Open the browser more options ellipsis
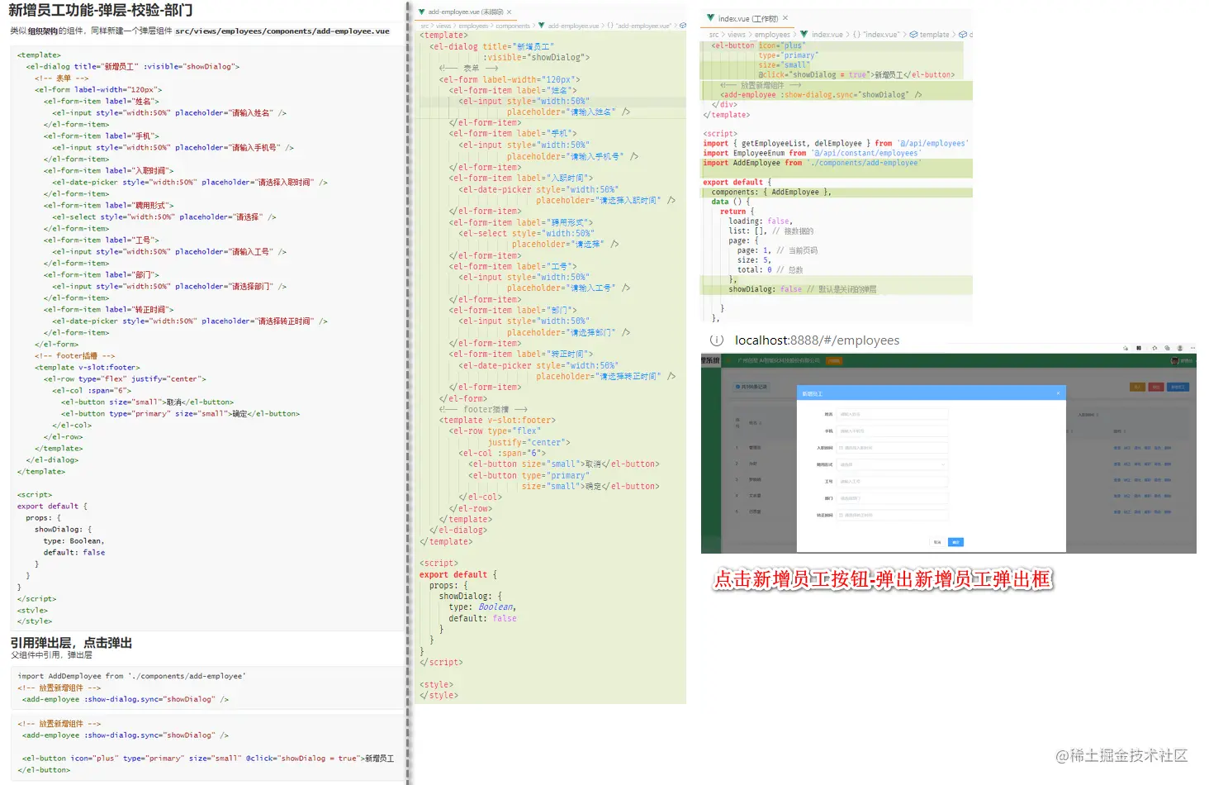This screenshot has height=785, width=1209. pyautogui.click(x=1192, y=348)
